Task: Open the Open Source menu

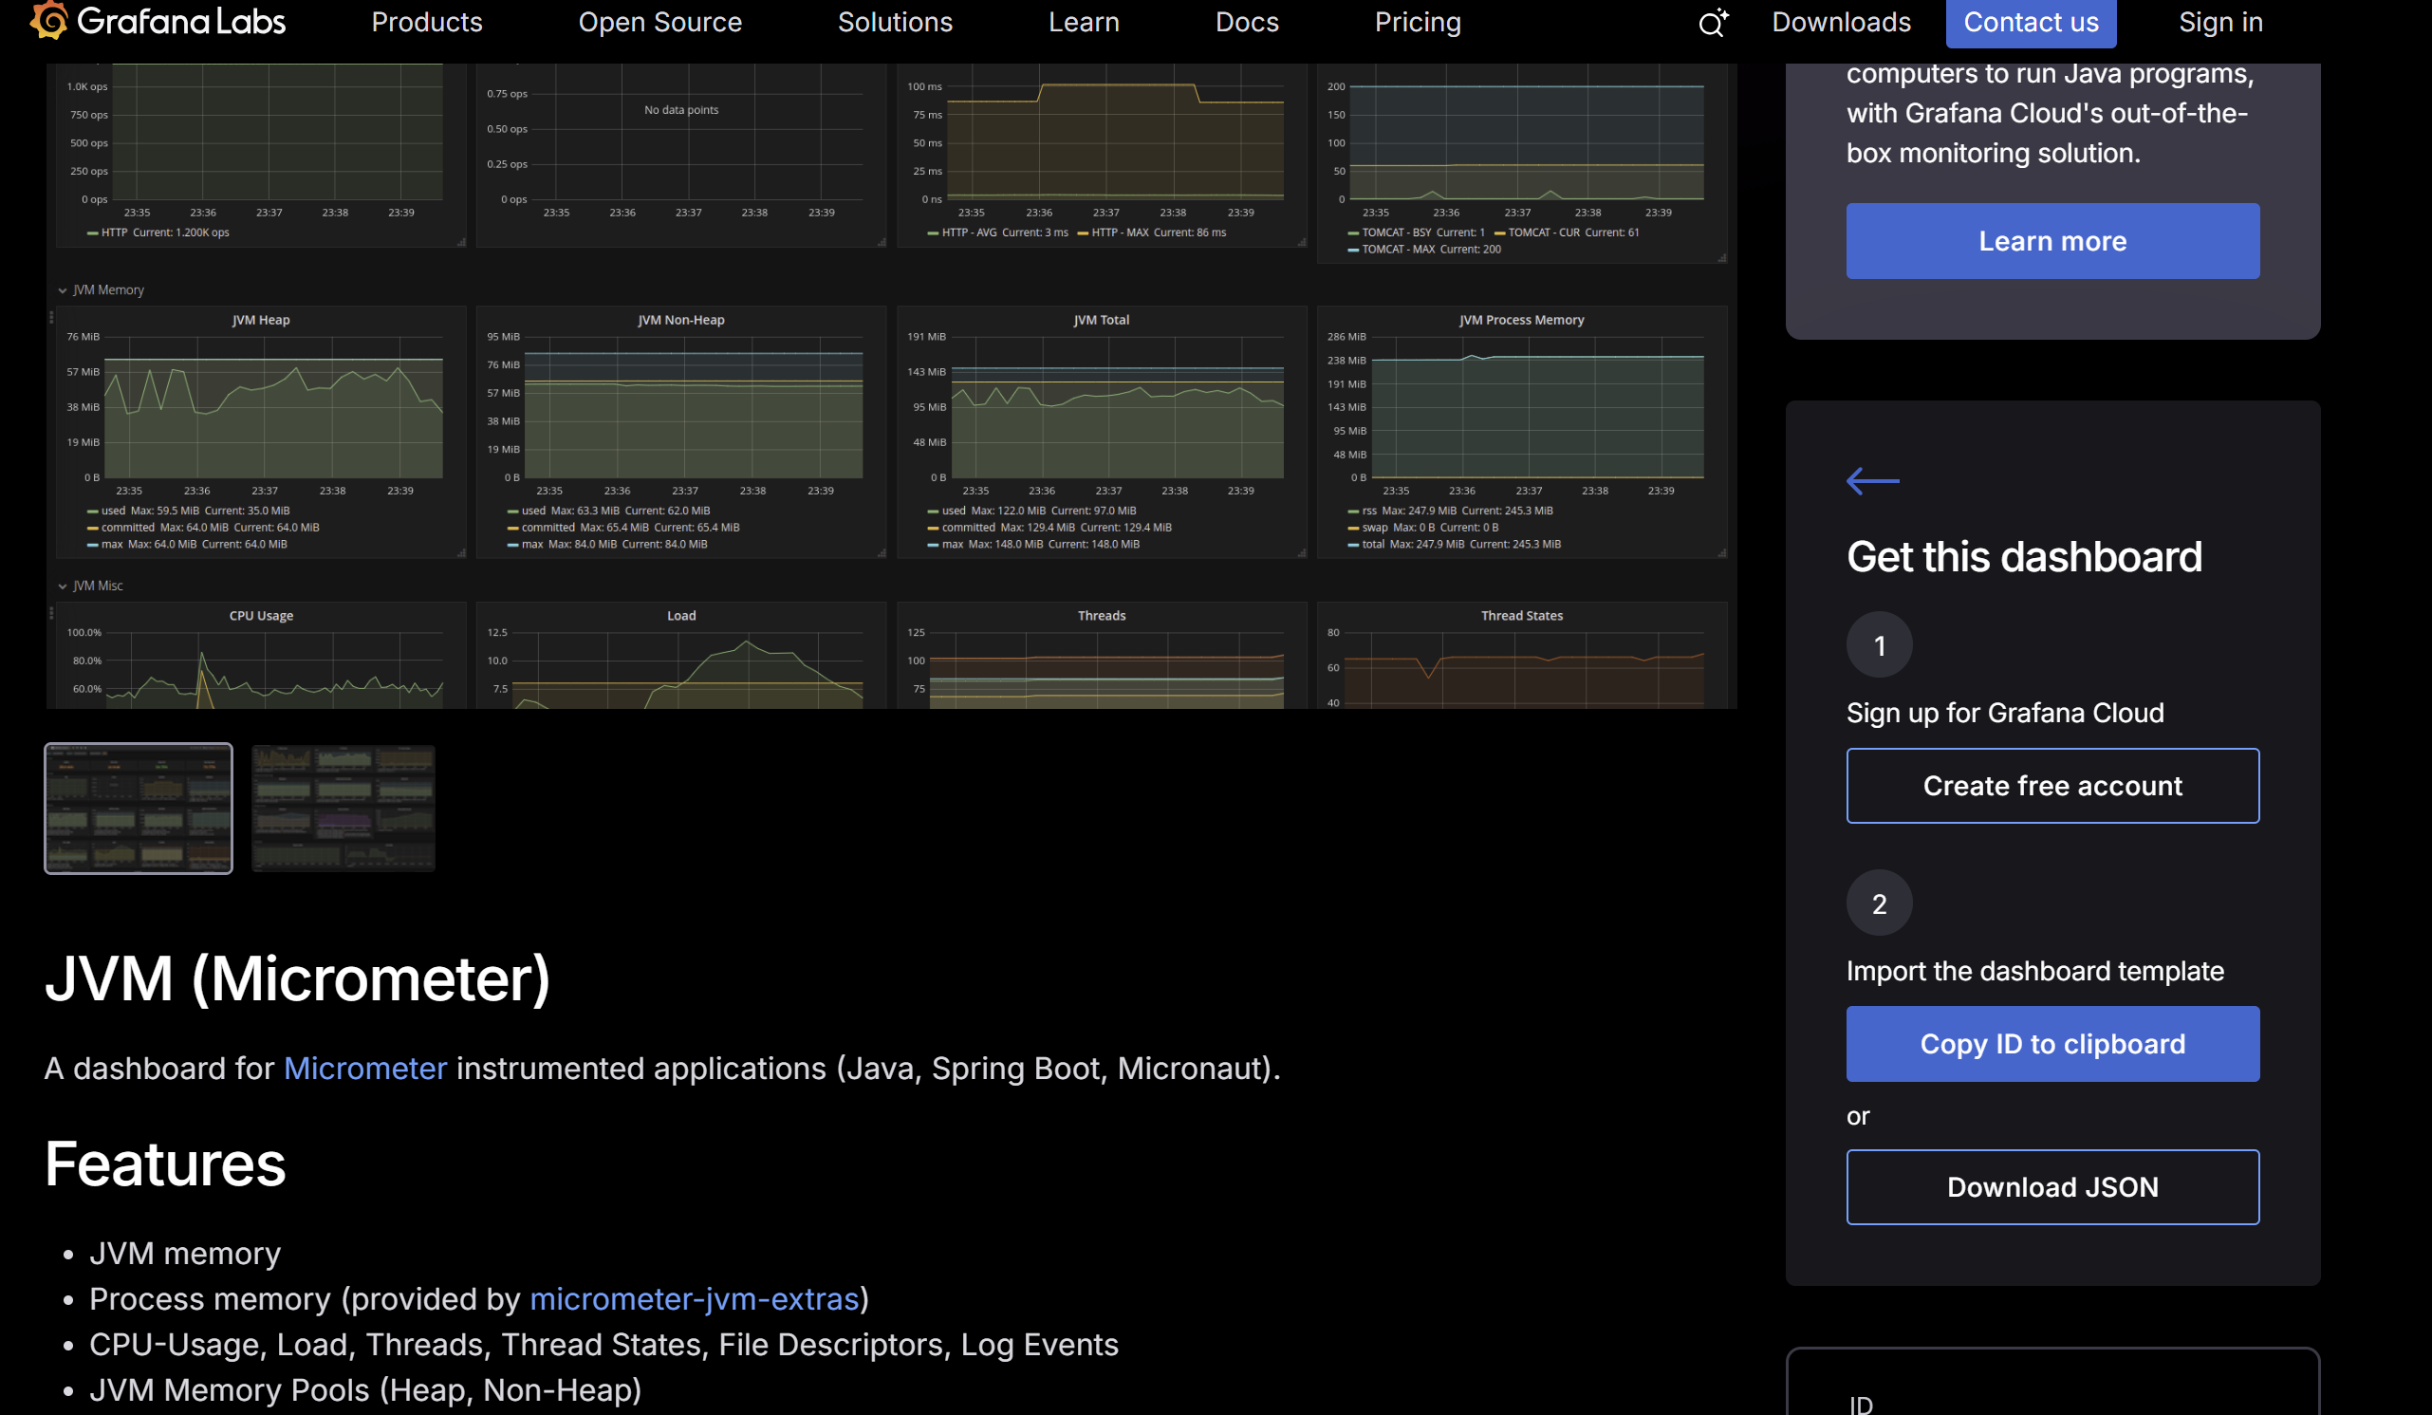Action: [659, 22]
